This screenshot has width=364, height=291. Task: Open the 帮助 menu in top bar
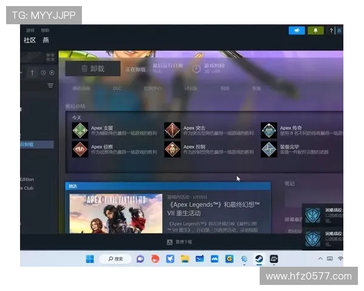point(45,30)
